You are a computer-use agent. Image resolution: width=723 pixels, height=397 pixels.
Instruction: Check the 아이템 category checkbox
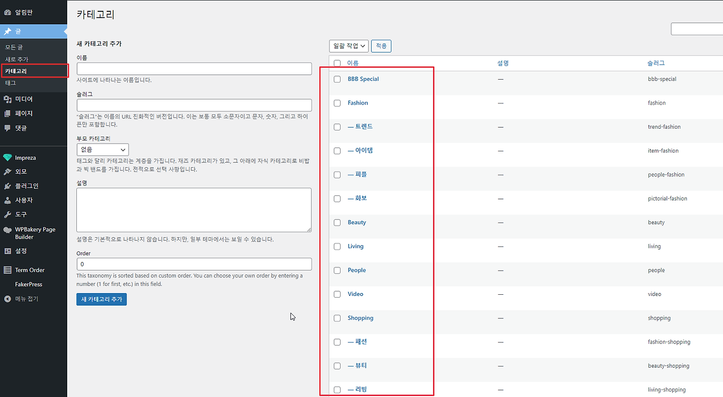click(337, 151)
